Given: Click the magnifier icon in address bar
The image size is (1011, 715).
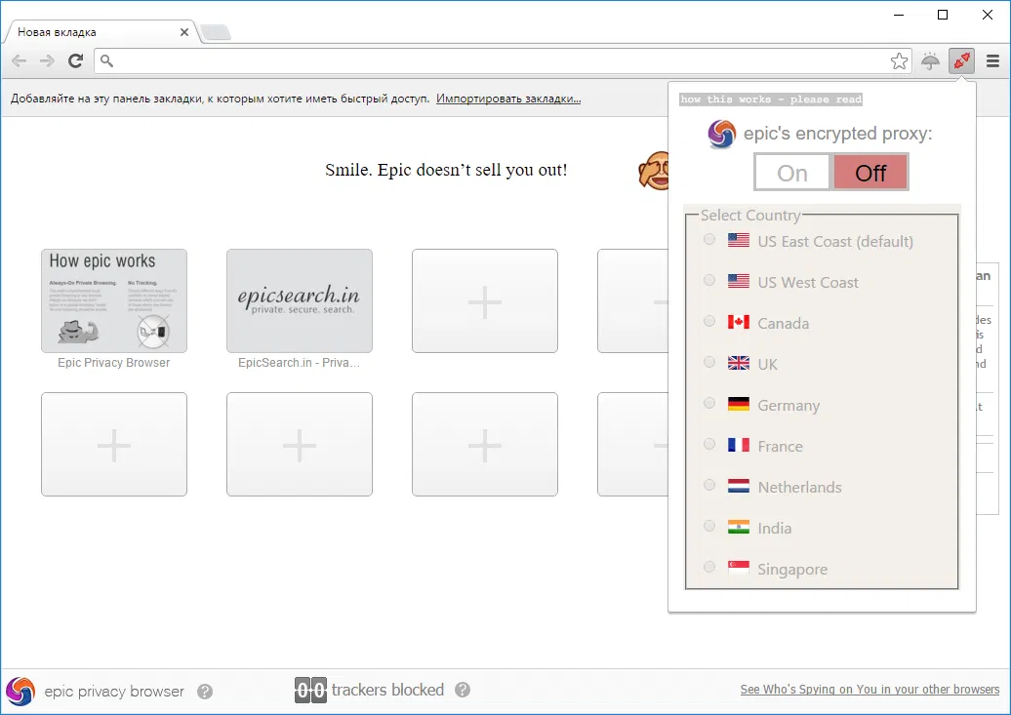Looking at the screenshot, I should pos(107,61).
